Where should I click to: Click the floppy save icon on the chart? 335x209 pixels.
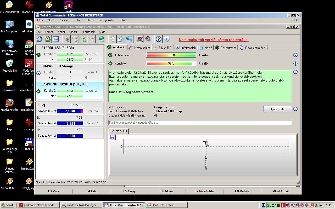112,137
